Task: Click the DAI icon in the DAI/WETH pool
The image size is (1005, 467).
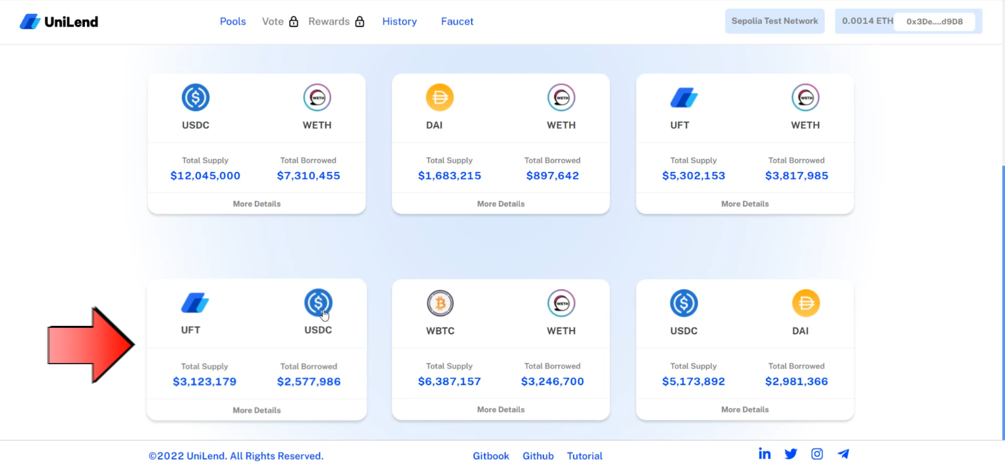Action: coord(439,97)
